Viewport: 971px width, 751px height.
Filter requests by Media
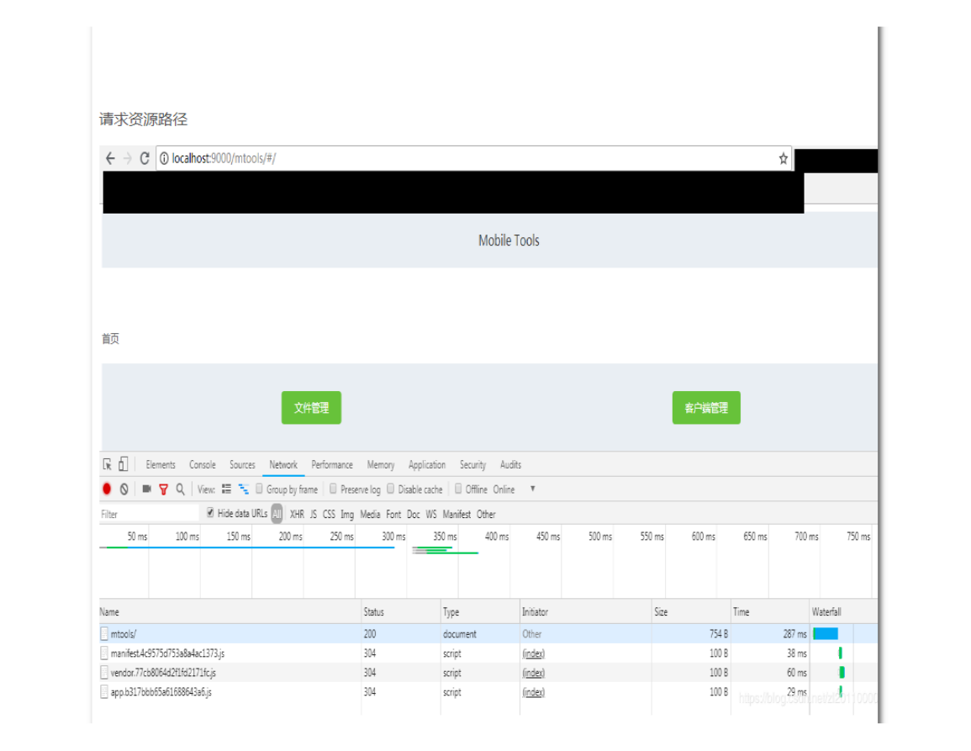(x=370, y=515)
